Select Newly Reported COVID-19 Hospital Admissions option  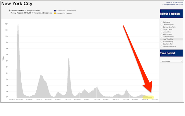click(x=10, y=13)
